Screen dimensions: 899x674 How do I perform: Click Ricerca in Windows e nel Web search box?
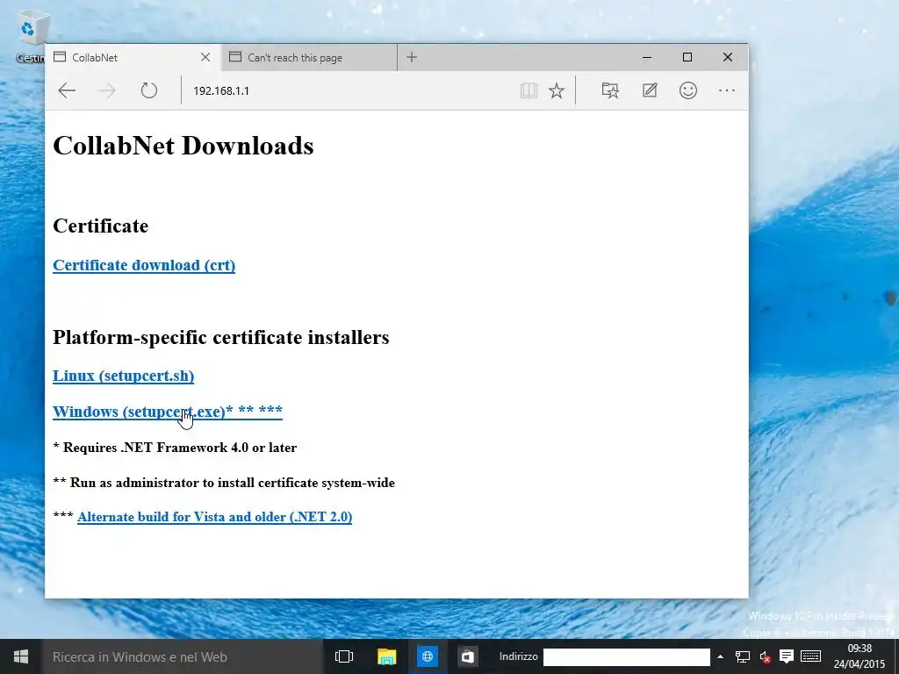183,656
